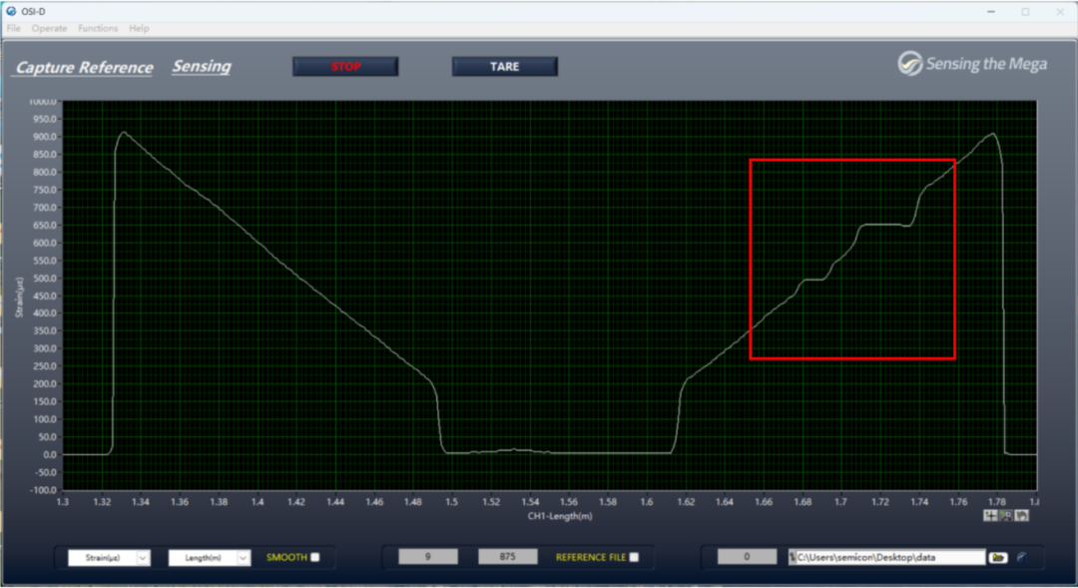Select the pan hand graph tool icon
Viewport: 1078px width, 588px height.
coord(1021,515)
